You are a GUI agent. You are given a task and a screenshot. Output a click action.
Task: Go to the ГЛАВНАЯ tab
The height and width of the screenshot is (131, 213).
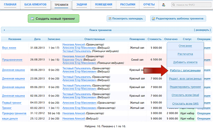pos(10,5)
